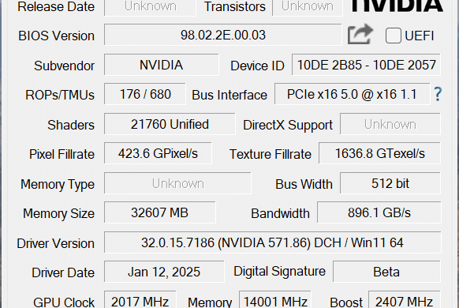Click the Digital Signature Beta field

pos(386,272)
